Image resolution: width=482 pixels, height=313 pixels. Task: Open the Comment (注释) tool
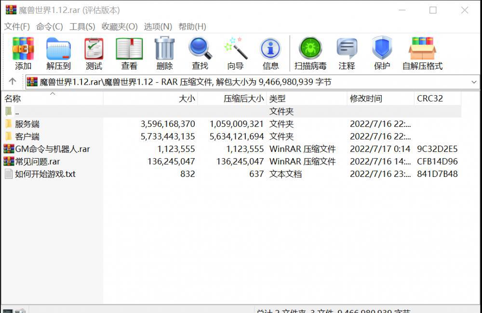point(347,48)
